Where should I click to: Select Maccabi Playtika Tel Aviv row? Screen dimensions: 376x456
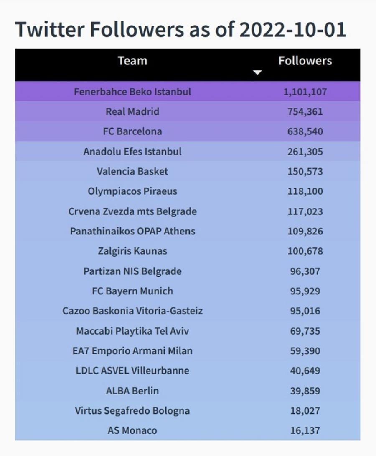[x=188, y=331]
